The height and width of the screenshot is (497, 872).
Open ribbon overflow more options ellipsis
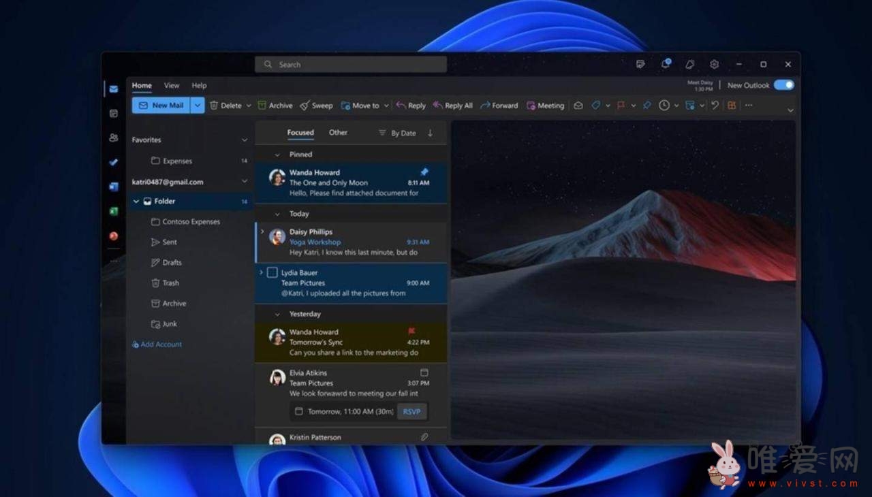[x=749, y=106]
